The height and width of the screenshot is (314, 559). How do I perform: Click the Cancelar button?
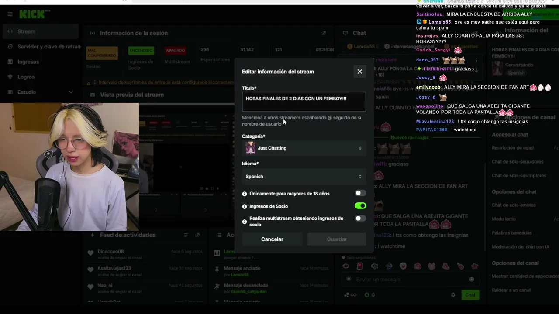click(x=272, y=239)
